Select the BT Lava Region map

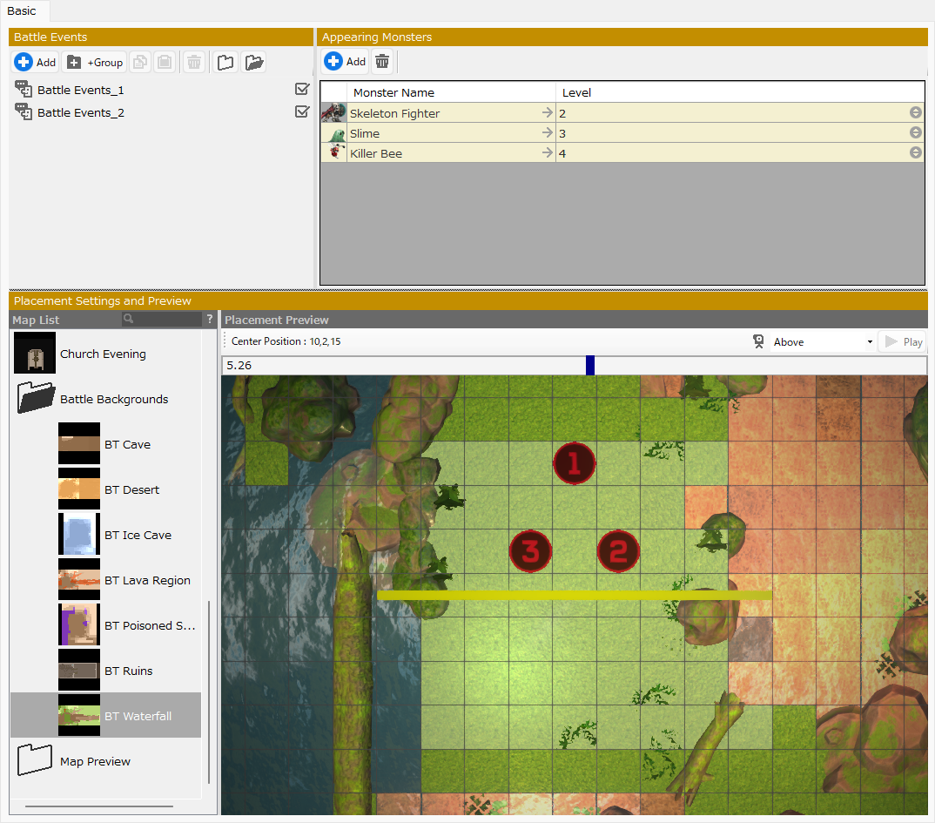point(147,580)
